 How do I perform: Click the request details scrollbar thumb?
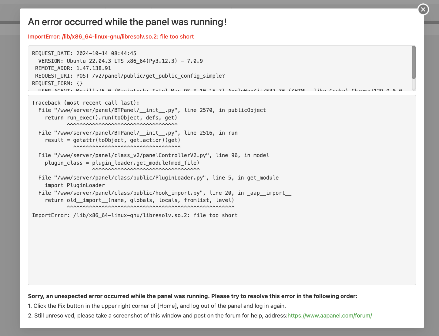(414, 62)
